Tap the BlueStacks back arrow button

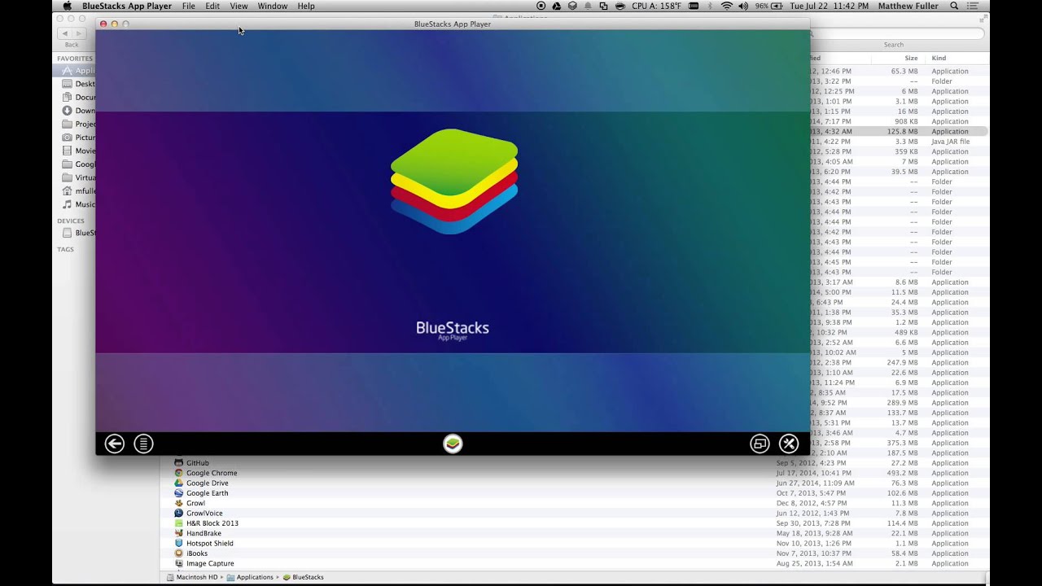(x=115, y=444)
